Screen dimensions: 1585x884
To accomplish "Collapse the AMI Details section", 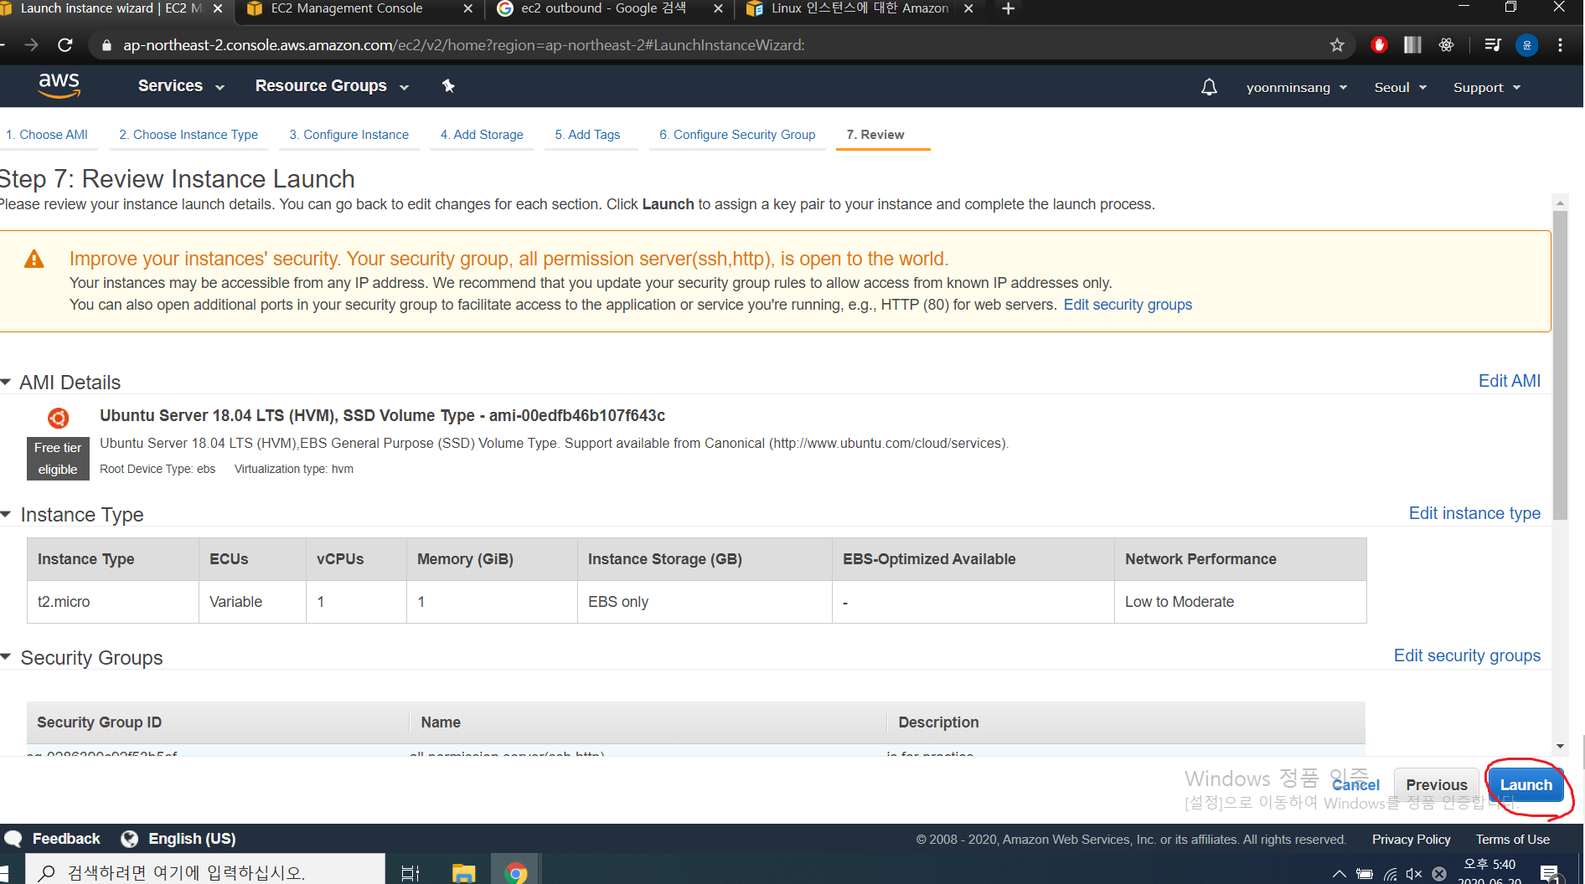I will [6, 382].
